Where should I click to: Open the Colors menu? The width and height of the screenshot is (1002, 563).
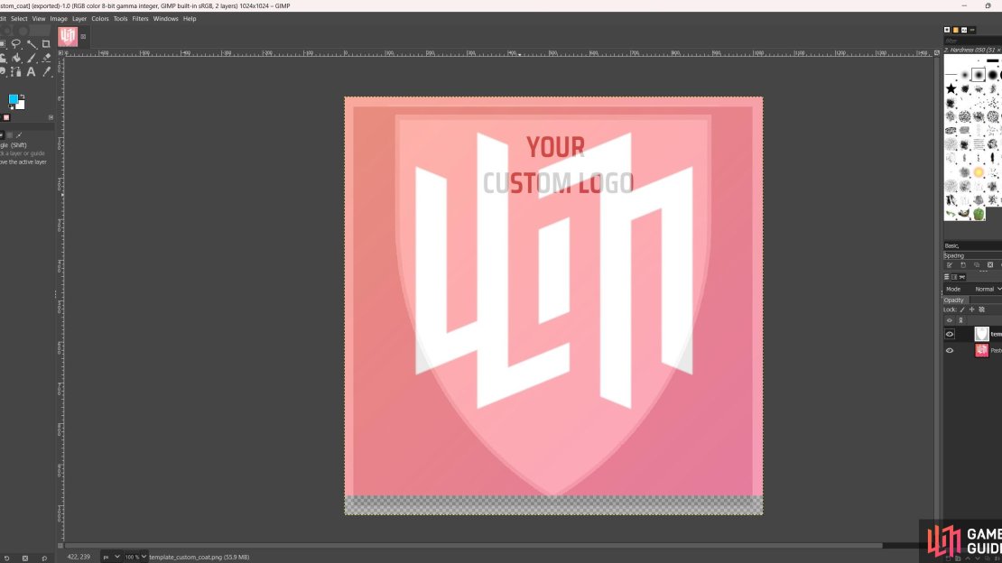[x=99, y=19]
